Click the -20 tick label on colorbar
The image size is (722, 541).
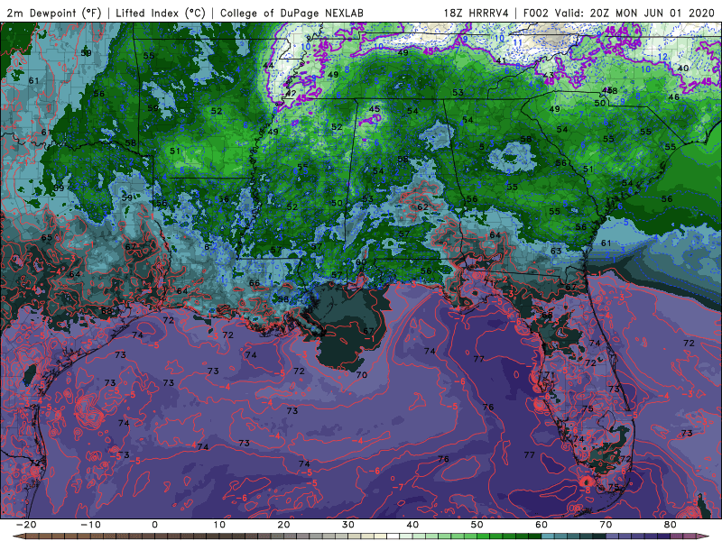click(25, 525)
